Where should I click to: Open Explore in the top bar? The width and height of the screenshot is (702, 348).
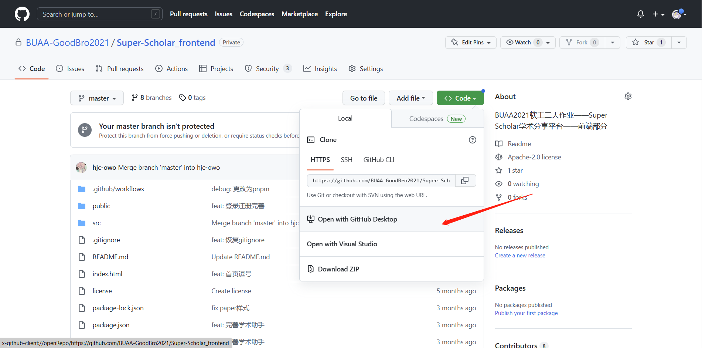click(x=336, y=14)
